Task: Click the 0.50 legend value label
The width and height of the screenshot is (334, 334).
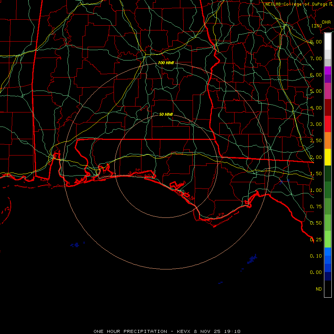Action: tap(316, 223)
